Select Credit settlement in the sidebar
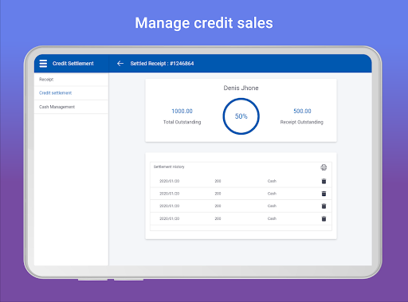The width and height of the screenshot is (408, 302). (71, 93)
